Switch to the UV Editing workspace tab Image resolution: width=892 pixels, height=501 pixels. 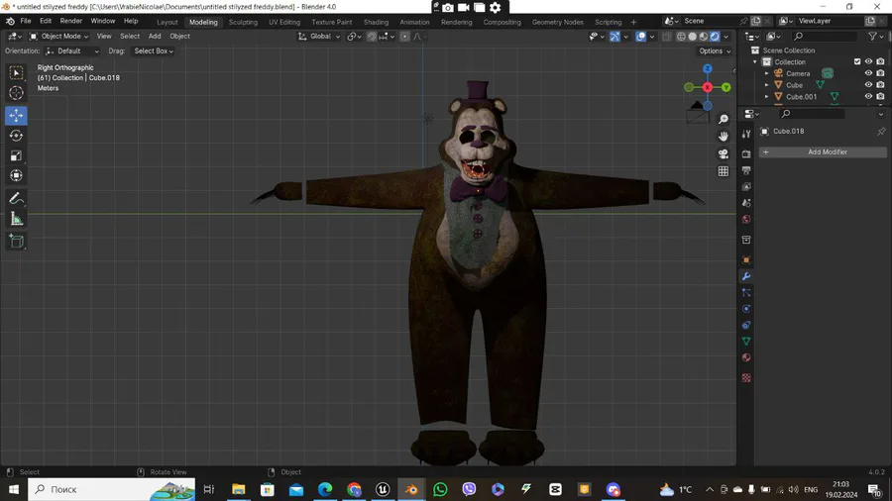(284, 22)
